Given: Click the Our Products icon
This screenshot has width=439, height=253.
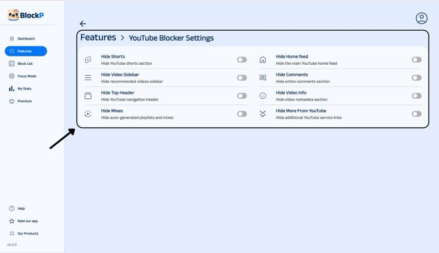Looking at the screenshot, I should (x=12, y=233).
